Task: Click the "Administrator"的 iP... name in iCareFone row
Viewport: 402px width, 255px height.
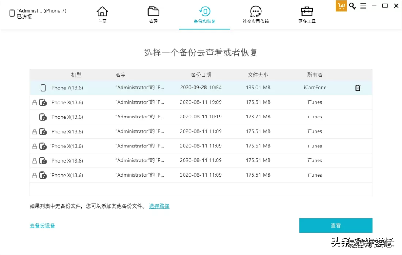Action: [x=140, y=88]
